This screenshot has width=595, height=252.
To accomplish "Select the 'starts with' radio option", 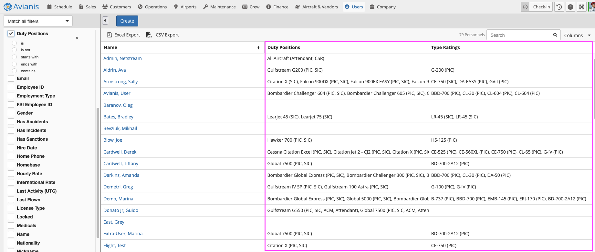I will click(x=14, y=57).
